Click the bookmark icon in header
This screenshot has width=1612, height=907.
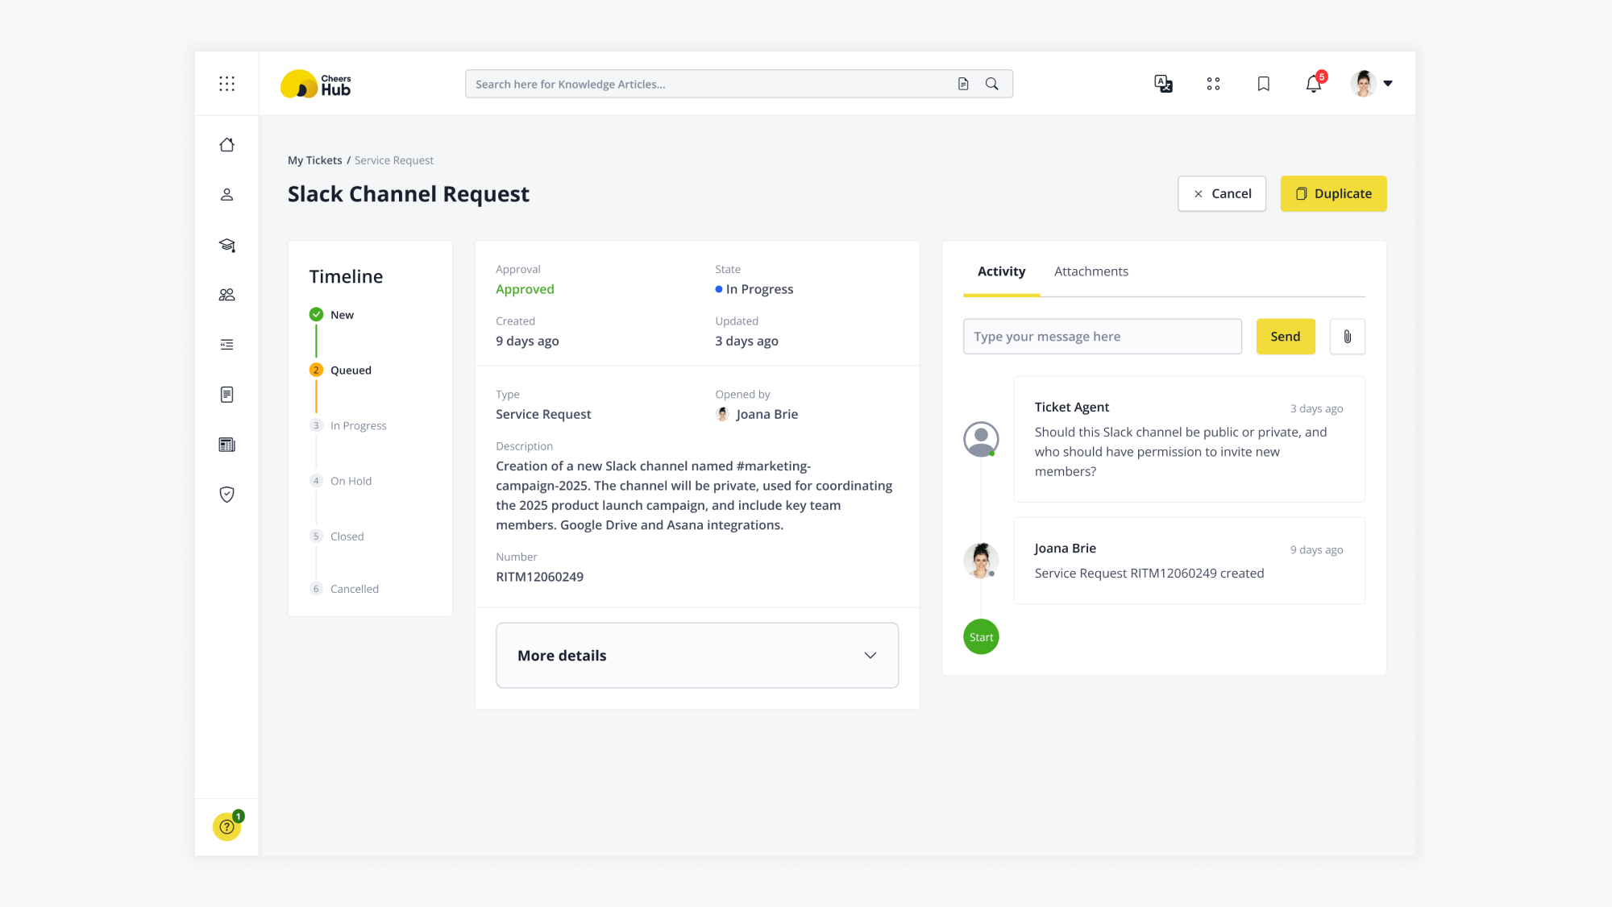tap(1263, 84)
